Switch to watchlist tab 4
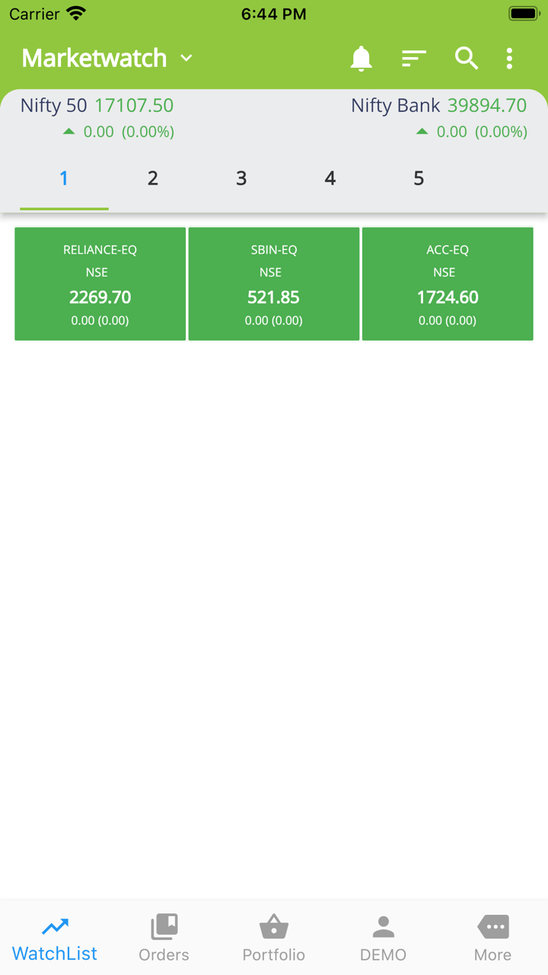Screen dimensions: 548x975 pyautogui.click(x=330, y=178)
